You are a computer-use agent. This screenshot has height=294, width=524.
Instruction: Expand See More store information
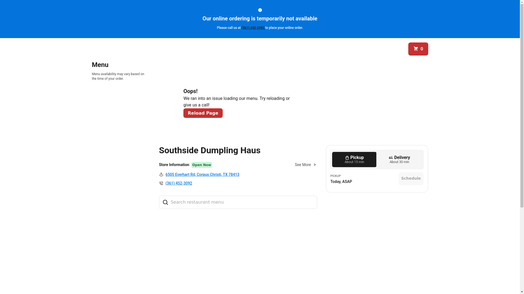305,165
